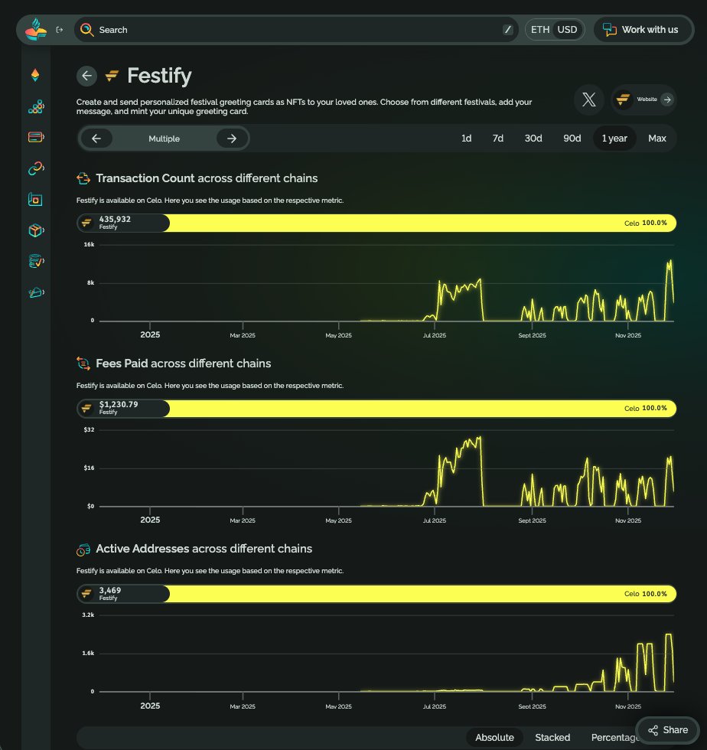
Task: Click Nov 2025 label on Fees Paid chart
Action: click(628, 520)
